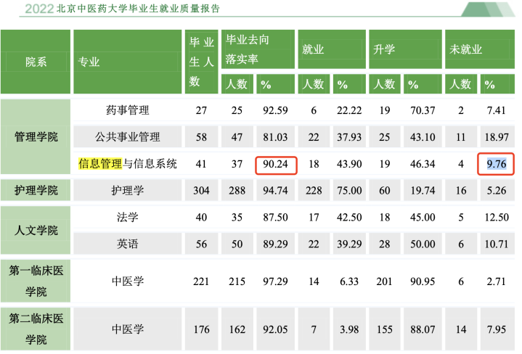522x354 pixels.
Task: Click the 92.59 rate in 药事管理 row
Action: click(x=275, y=110)
